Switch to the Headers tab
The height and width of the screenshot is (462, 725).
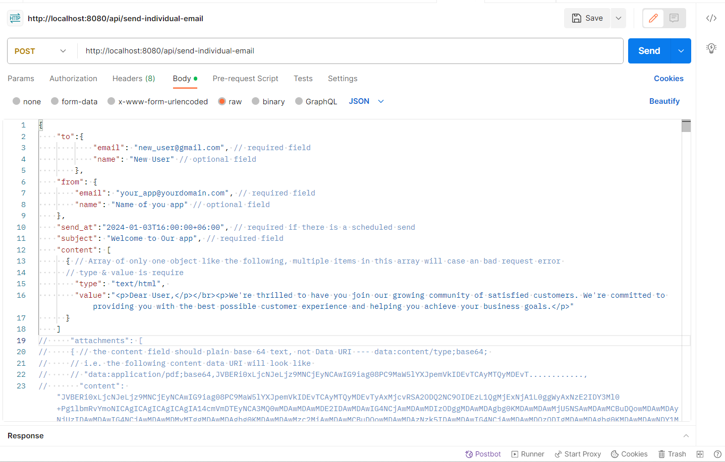pos(133,79)
